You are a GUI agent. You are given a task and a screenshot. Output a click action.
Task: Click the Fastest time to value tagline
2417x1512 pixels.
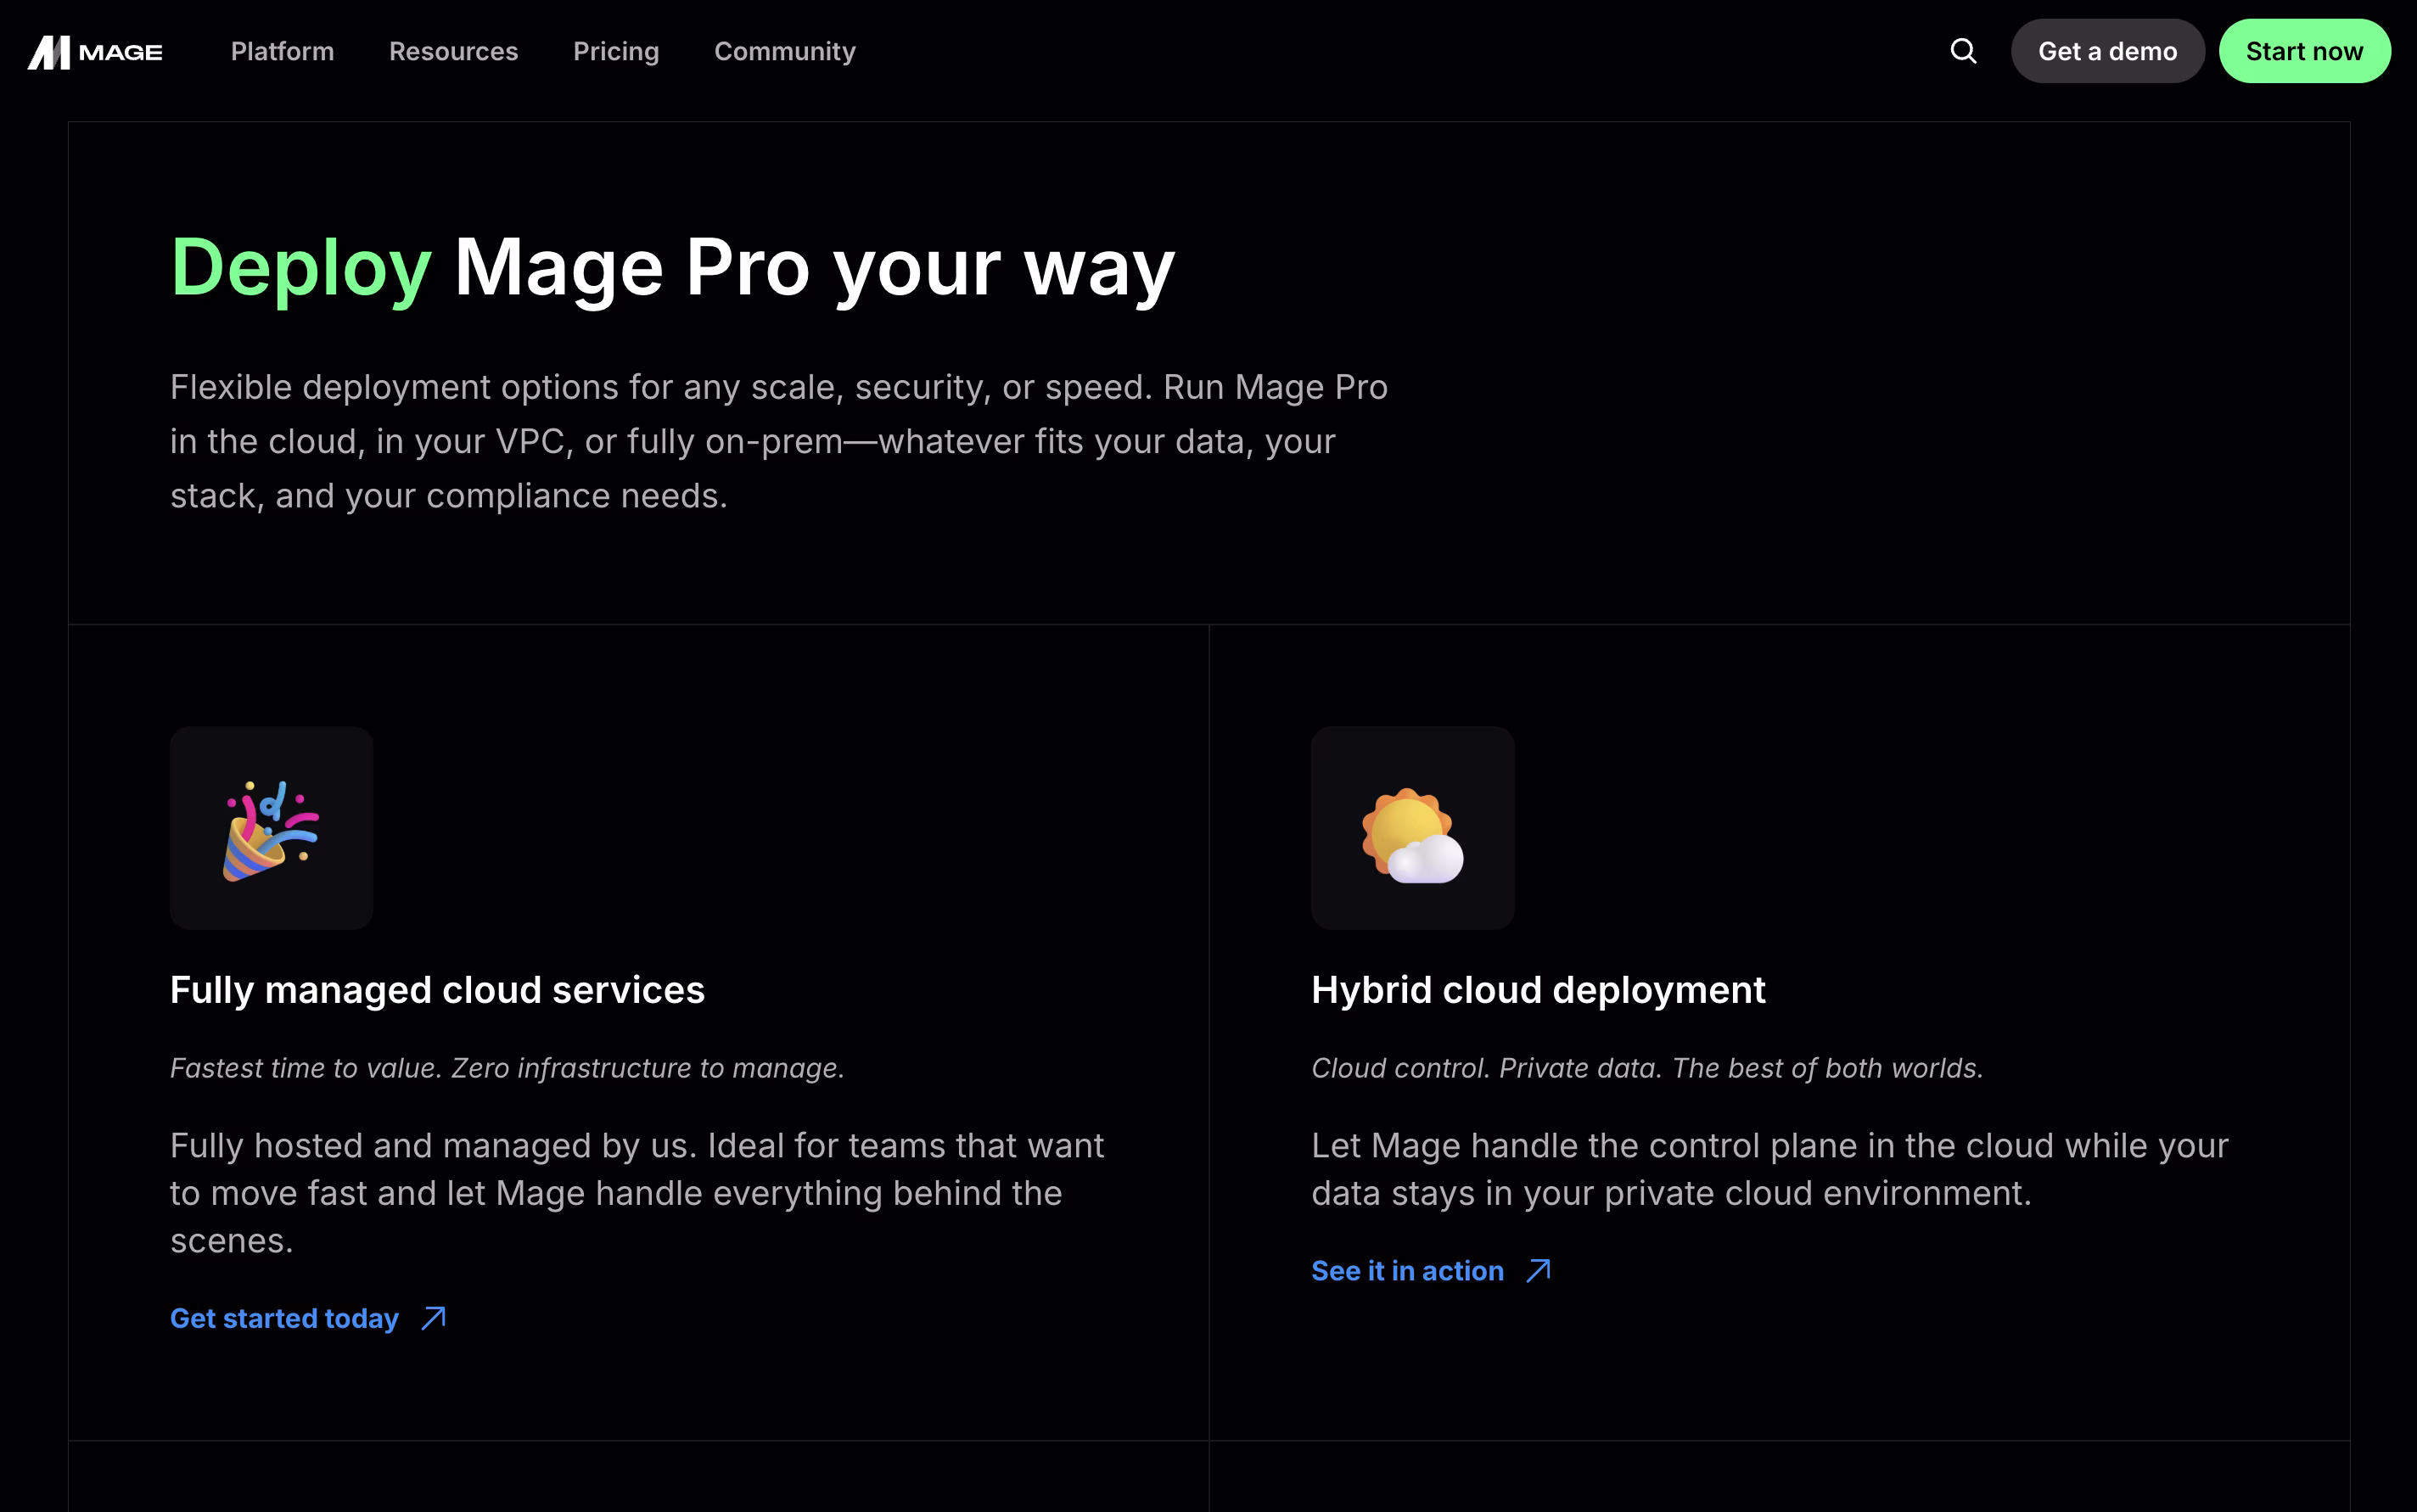[x=507, y=1068]
